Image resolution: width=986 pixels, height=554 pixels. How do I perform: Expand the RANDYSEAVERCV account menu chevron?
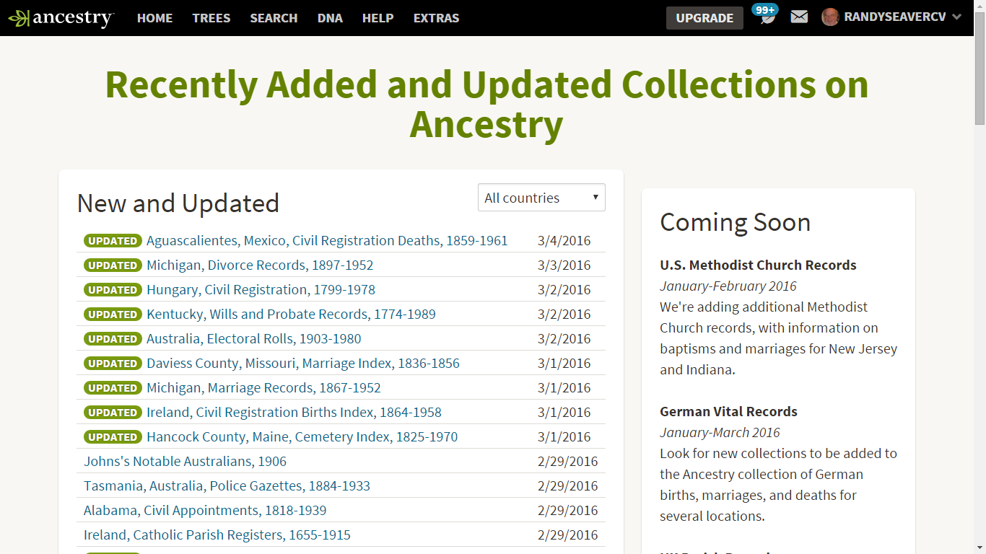pyautogui.click(x=957, y=17)
